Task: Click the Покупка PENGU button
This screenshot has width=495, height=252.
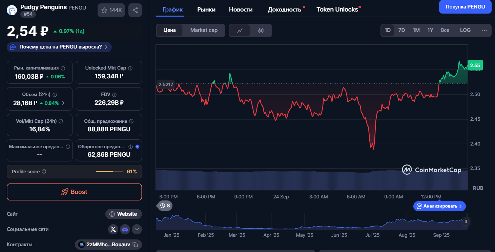Action: 465,7
